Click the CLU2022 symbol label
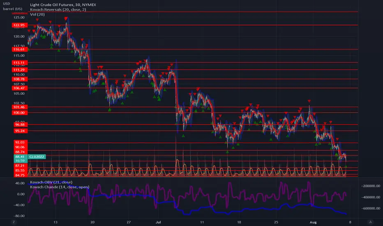 (37, 157)
